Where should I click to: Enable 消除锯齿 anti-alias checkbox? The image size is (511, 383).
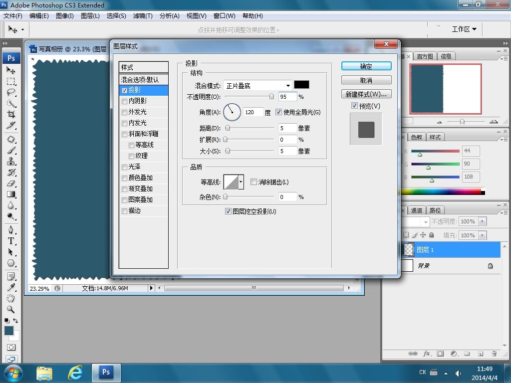pos(254,182)
